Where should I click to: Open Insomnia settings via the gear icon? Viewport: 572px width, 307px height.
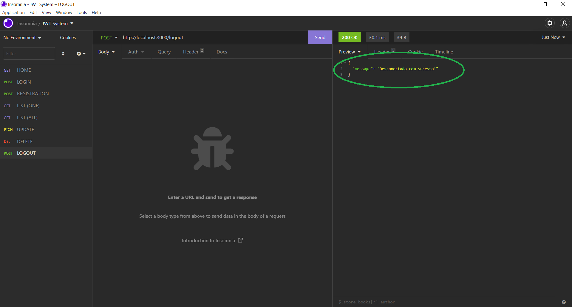click(550, 23)
